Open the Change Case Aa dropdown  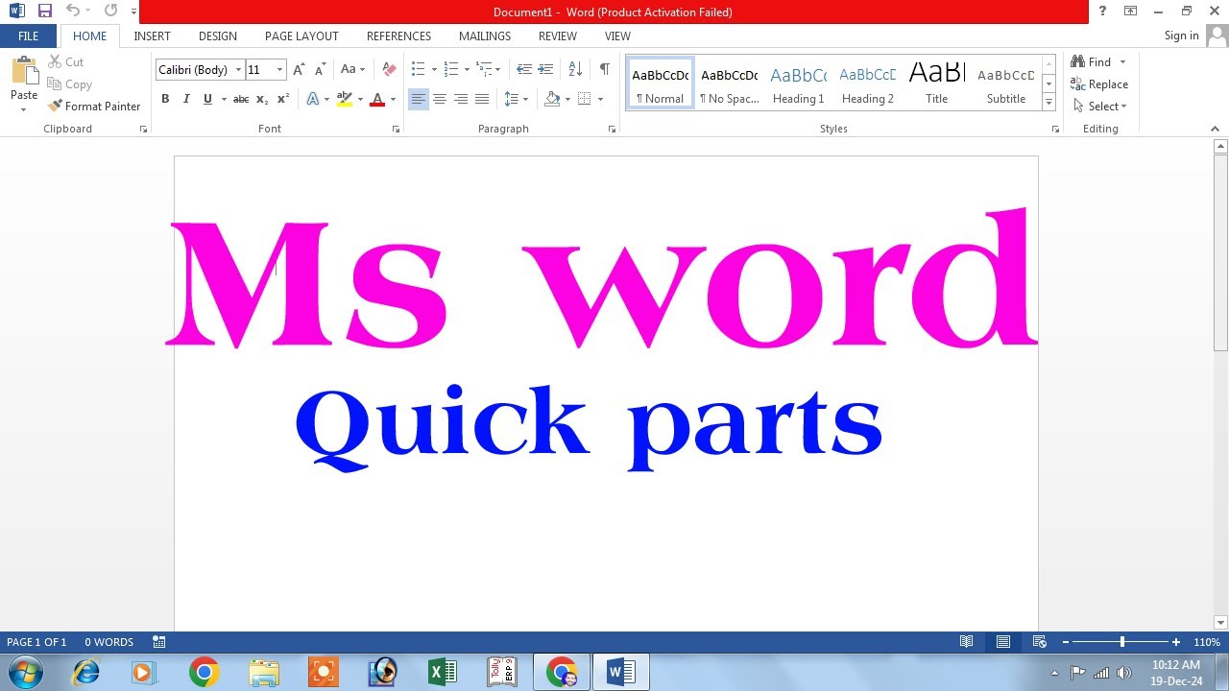[352, 69]
